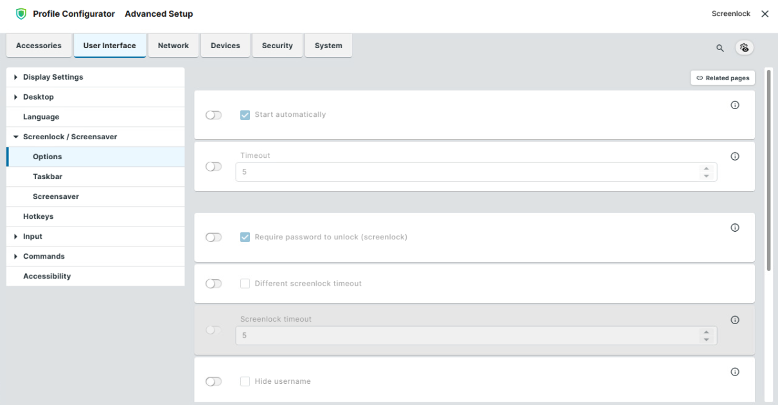Click the Related pages button
Screen dimensions: 778x405
(723, 78)
